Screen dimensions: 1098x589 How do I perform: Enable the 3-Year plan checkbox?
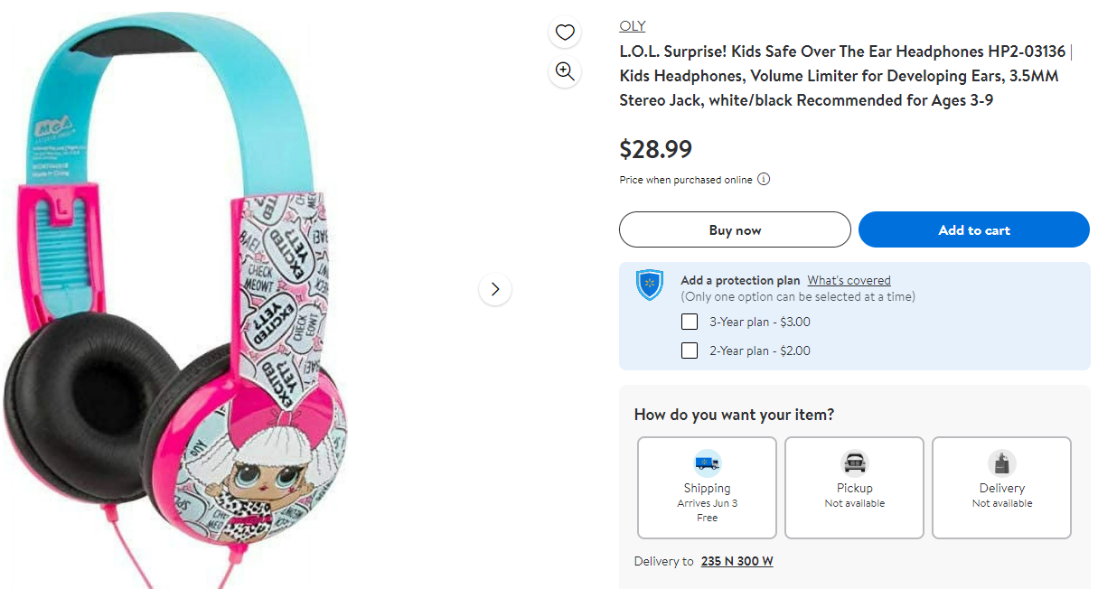[x=690, y=322]
